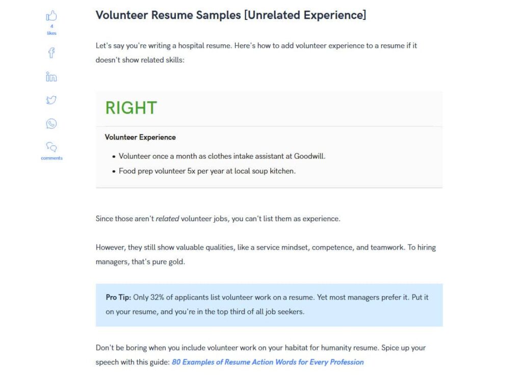Click the "4 likes" count
The height and width of the screenshot is (378, 522).
point(51,30)
